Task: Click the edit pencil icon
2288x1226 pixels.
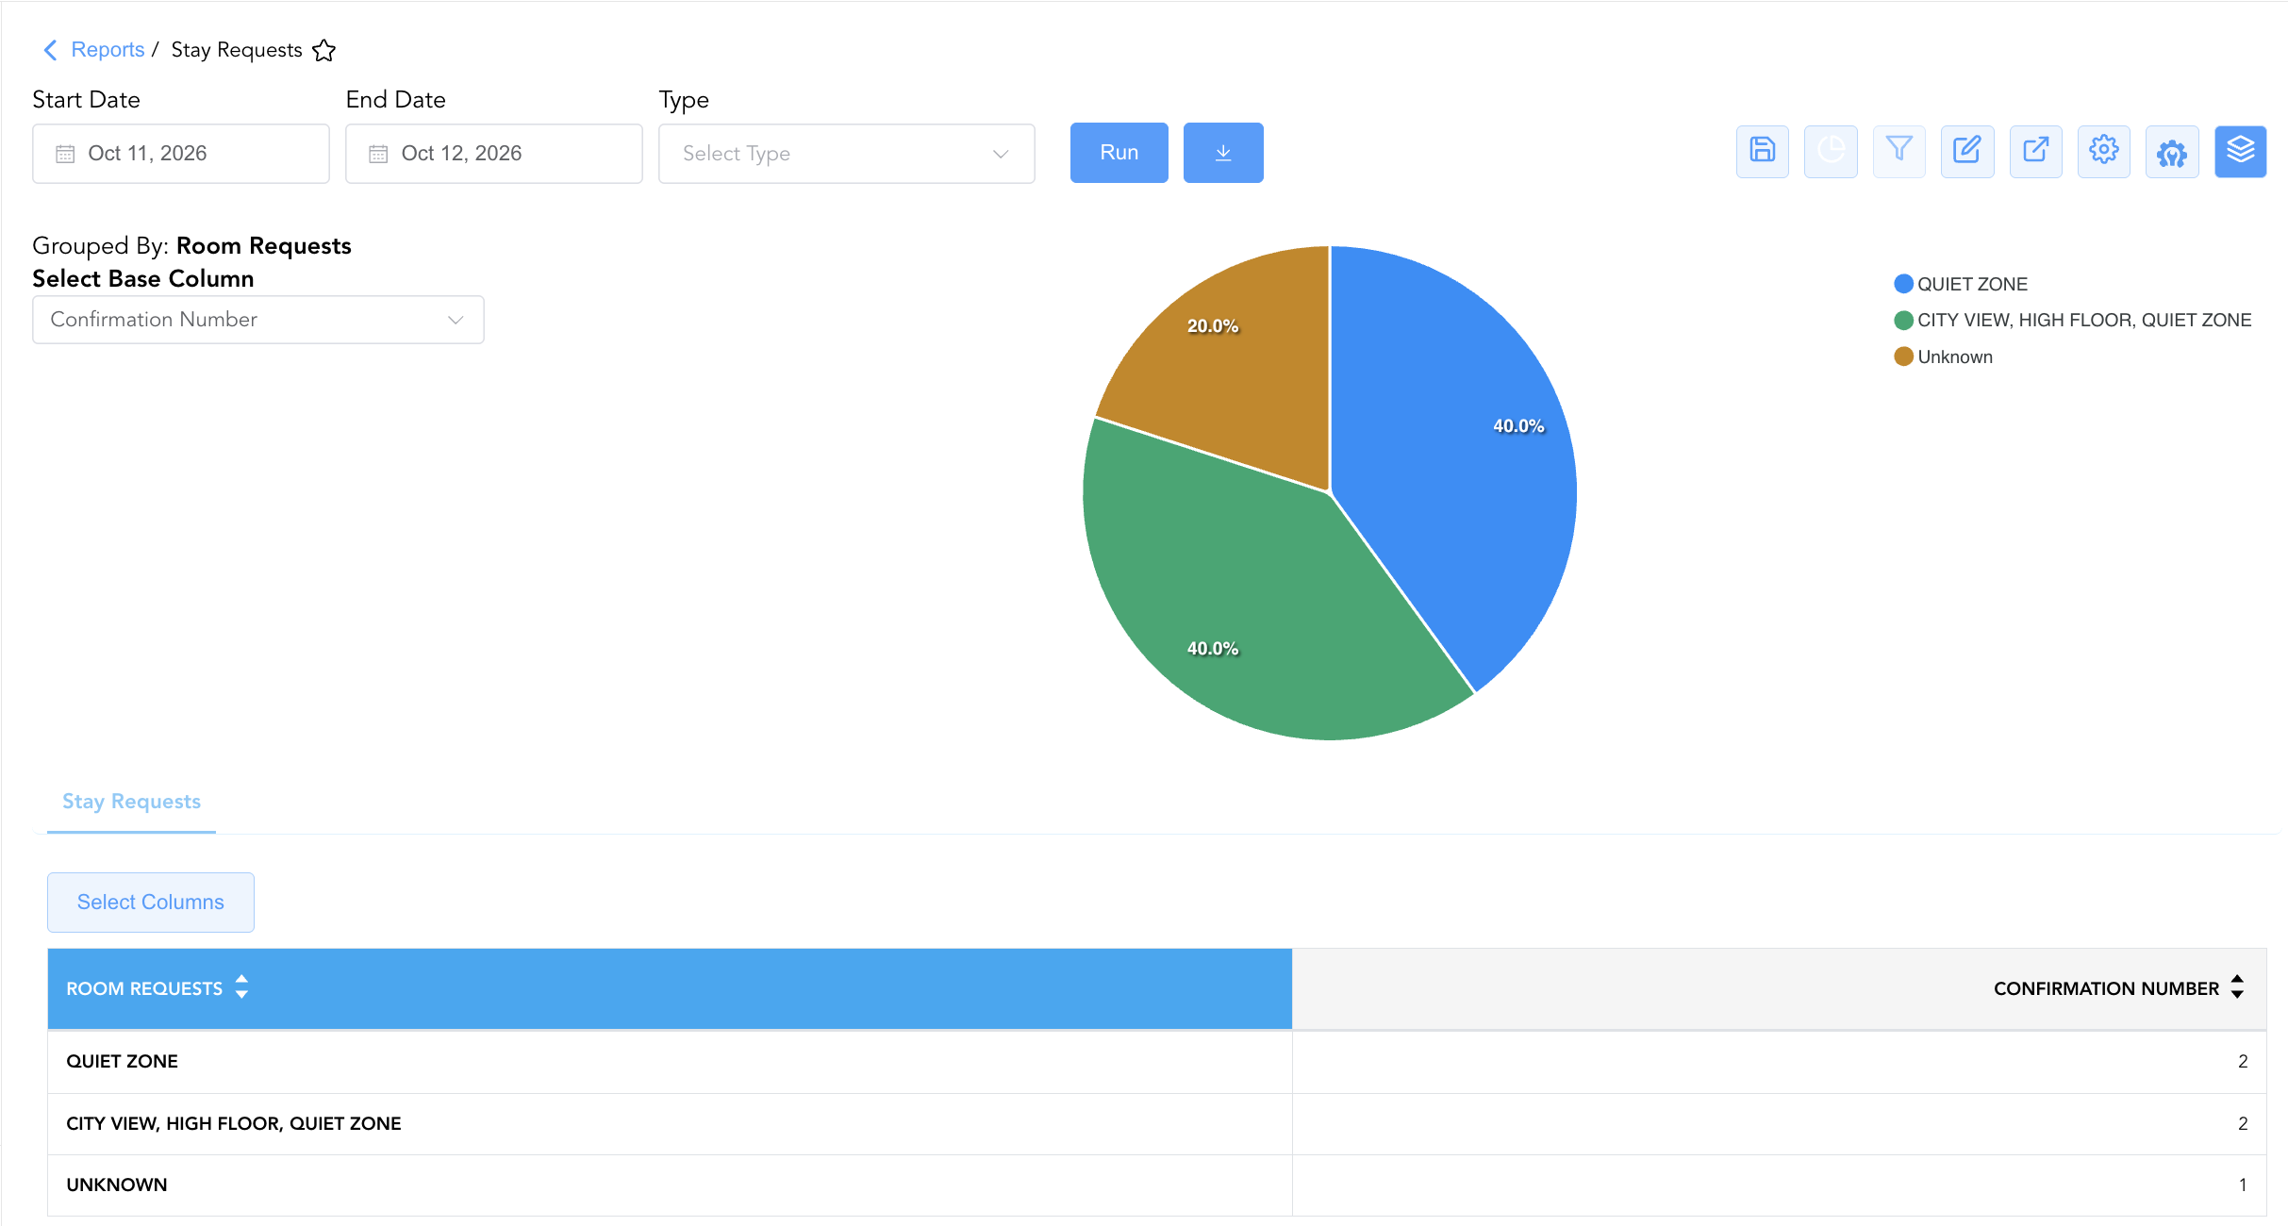Action: click(x=1967, y=151)
